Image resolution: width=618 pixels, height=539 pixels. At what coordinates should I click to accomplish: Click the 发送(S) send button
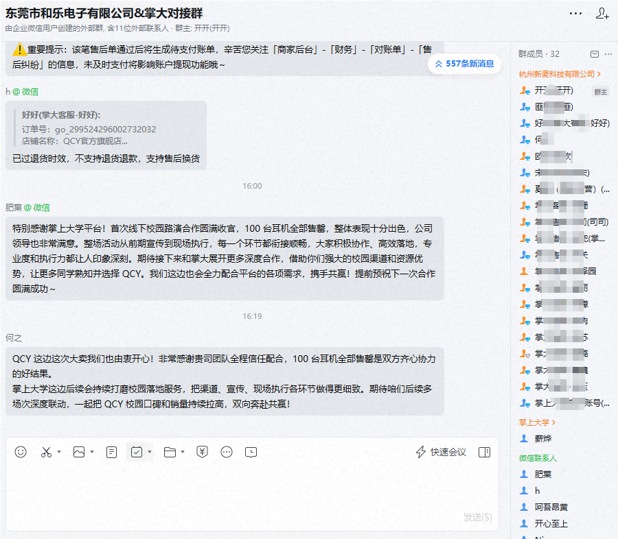(x=477, y=517)
